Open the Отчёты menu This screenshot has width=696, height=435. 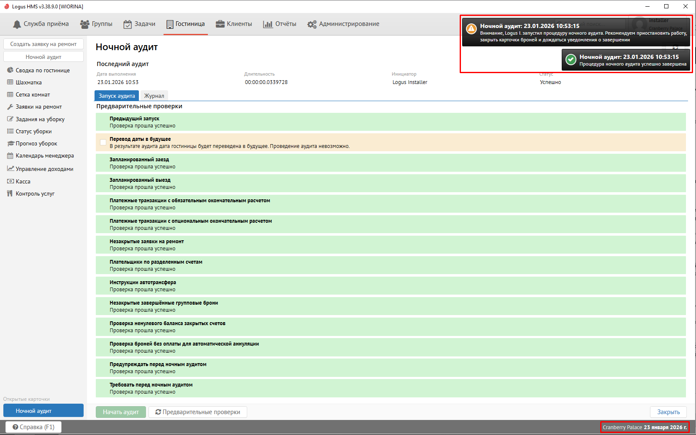click(279, 24)
